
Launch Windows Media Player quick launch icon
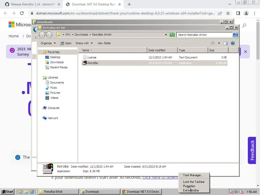pos(20,192)
